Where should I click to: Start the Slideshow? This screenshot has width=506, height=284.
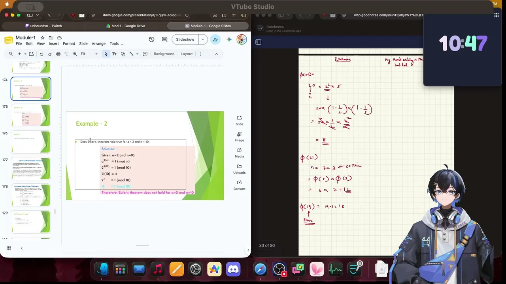coord(185,39)
